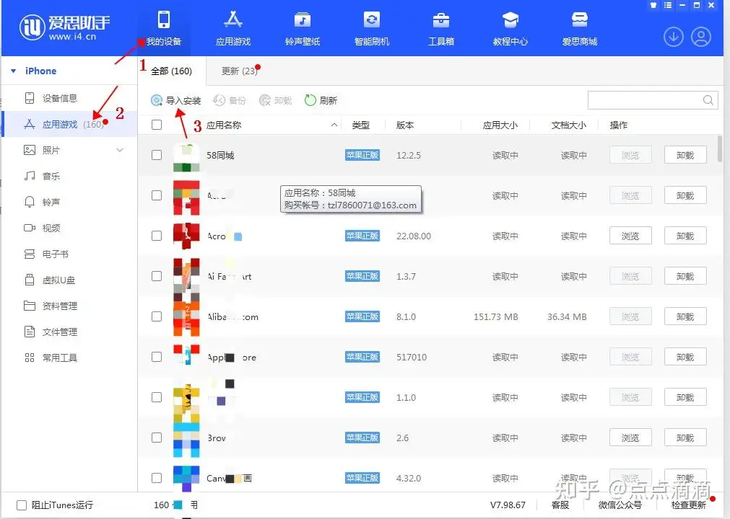
Task: Collapse the iPhone device tree
Action: 14,71
